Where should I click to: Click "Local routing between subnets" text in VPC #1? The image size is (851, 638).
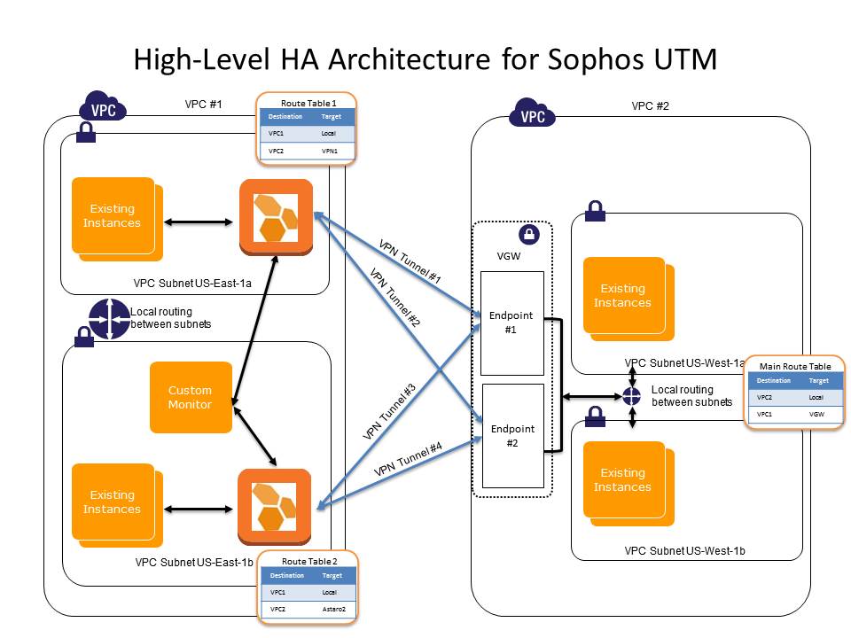170,318
